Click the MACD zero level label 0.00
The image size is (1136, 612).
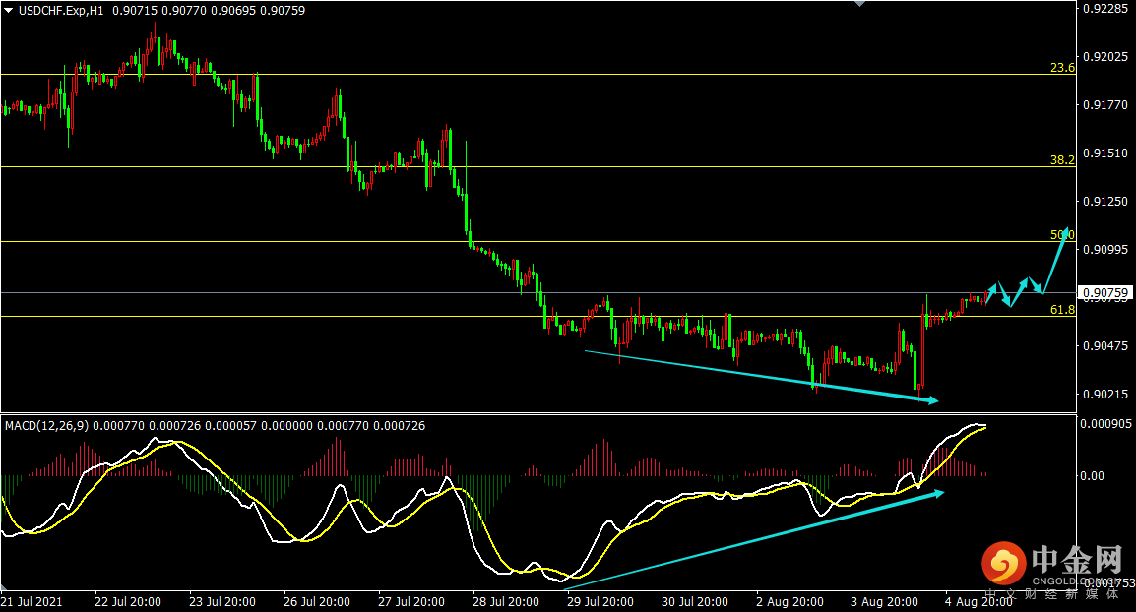tap(1092, 476)
